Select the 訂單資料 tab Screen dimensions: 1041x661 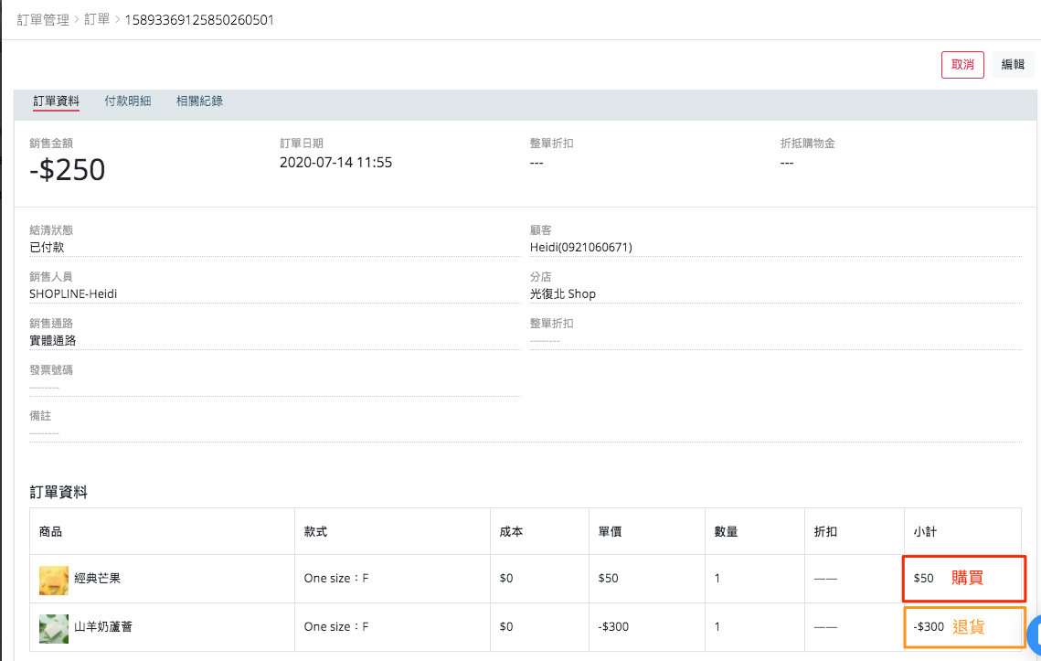(57, 101)
